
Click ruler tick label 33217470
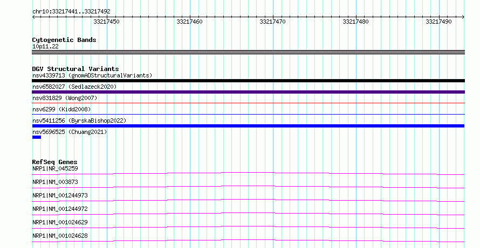[x=272, y=22]
